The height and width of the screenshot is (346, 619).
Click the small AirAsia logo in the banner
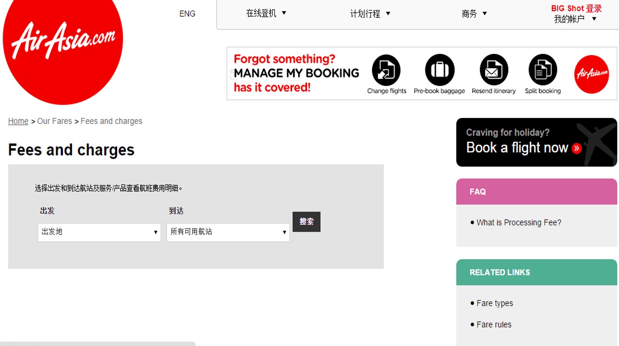point(591,74)
